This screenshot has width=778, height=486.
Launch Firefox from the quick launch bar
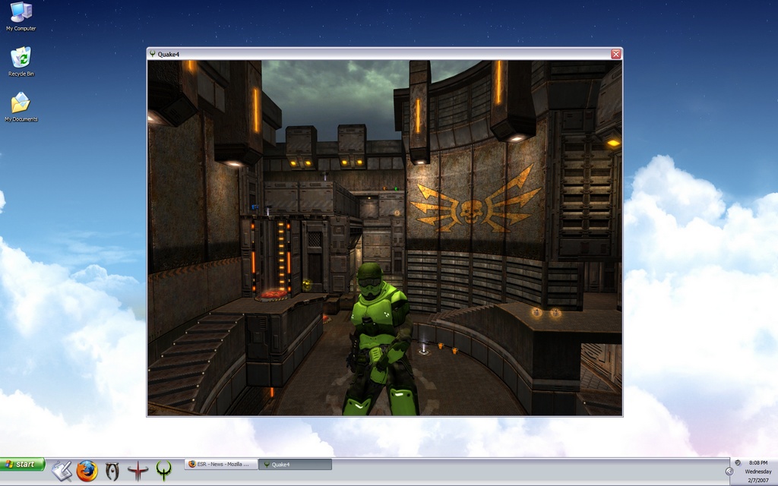tap(87, 471)
